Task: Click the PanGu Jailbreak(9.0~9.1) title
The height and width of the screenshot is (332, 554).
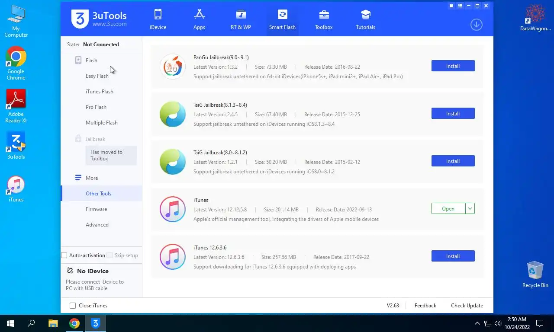Action: (221, 57)
